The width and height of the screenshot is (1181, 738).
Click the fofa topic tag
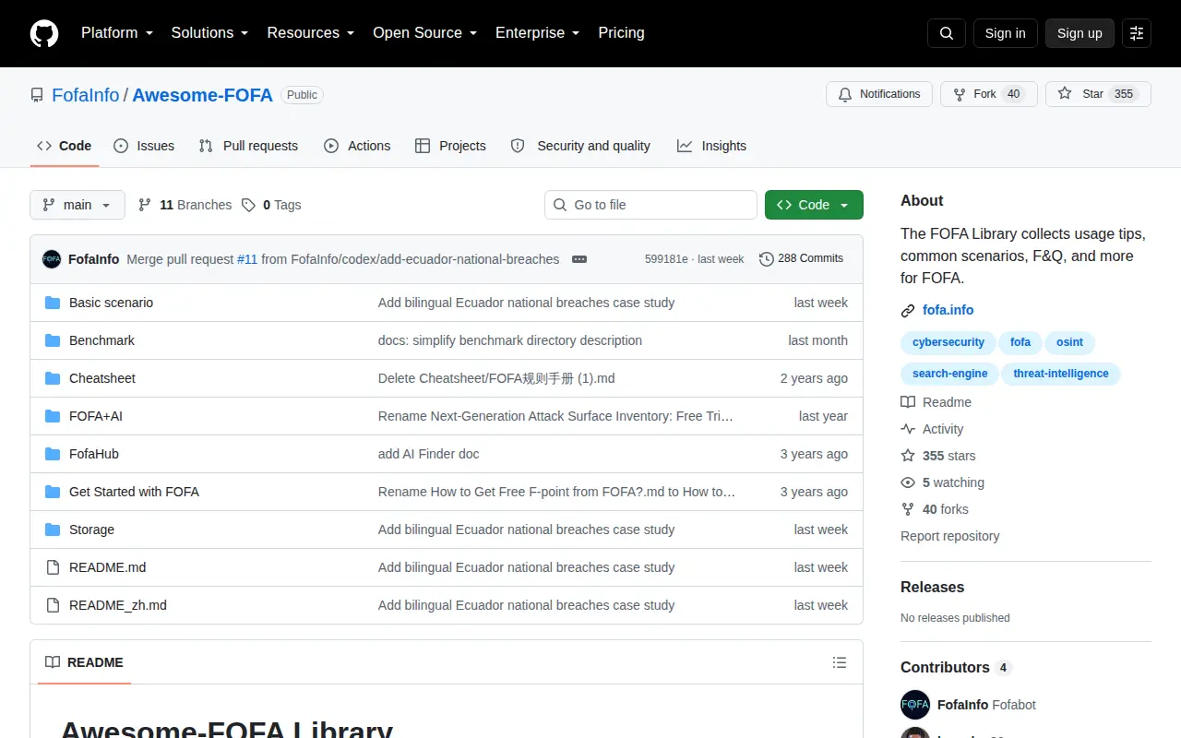[1020, 342]
